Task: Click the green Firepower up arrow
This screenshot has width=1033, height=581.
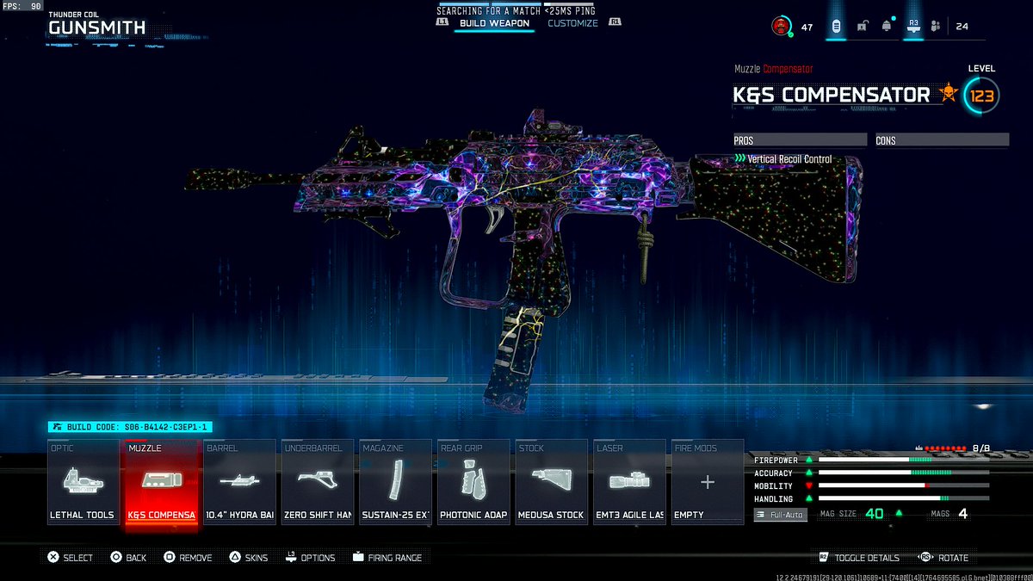Action: coord(809,460)
